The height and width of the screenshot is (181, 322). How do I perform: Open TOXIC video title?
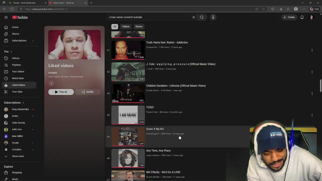point(150,107)
